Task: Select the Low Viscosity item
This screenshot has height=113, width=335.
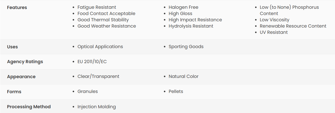Action: pyautogui.click(x=274, y=20)
